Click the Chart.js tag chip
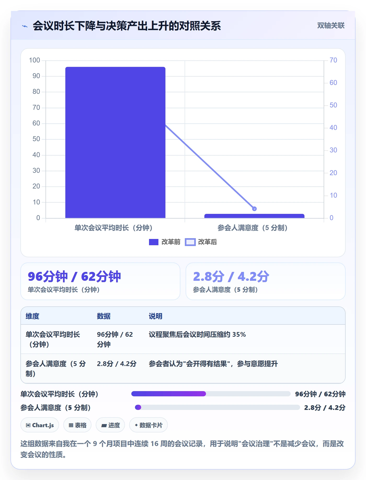 [x=40, y=425]
